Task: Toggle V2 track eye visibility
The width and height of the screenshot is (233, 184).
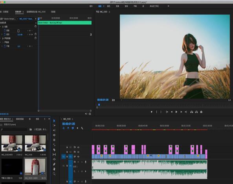Action: coord(78,152)
